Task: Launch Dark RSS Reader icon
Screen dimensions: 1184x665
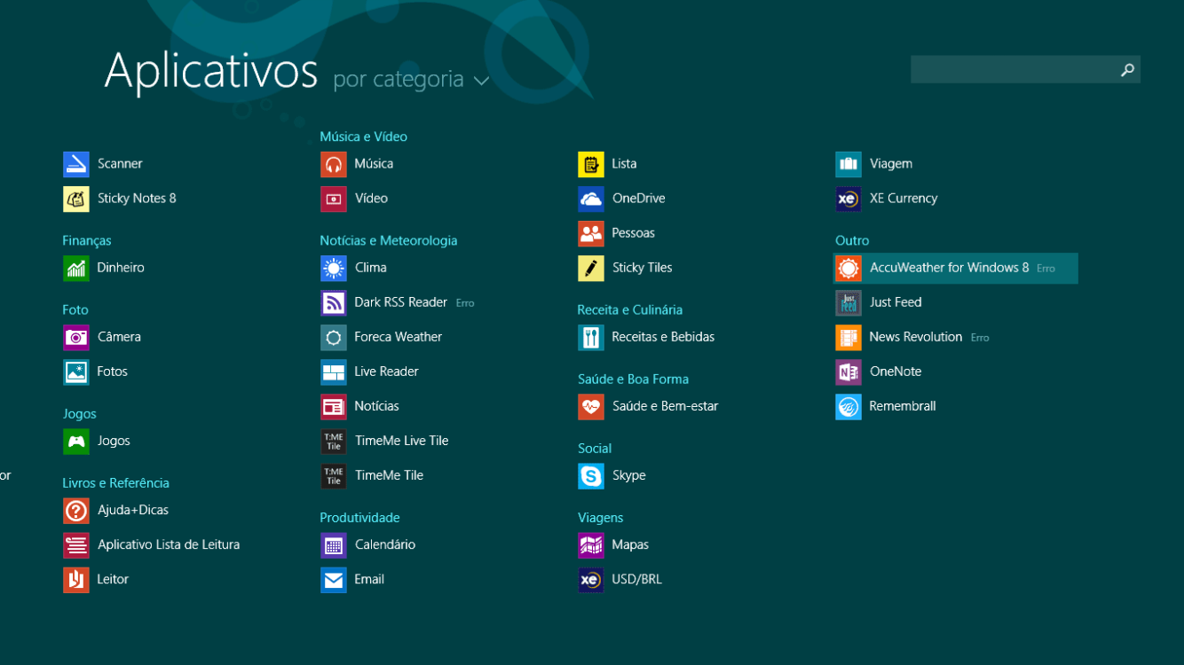Action: point(334,302)
